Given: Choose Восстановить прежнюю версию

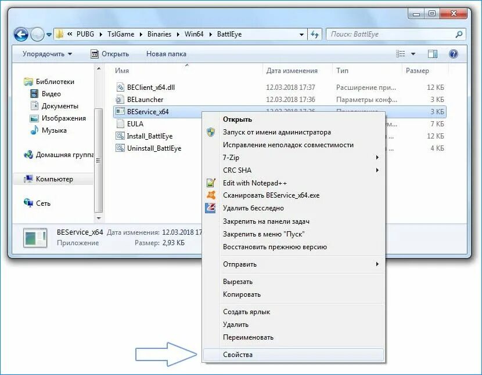Looking at the screenshot, I should click(x=293, y=247).
